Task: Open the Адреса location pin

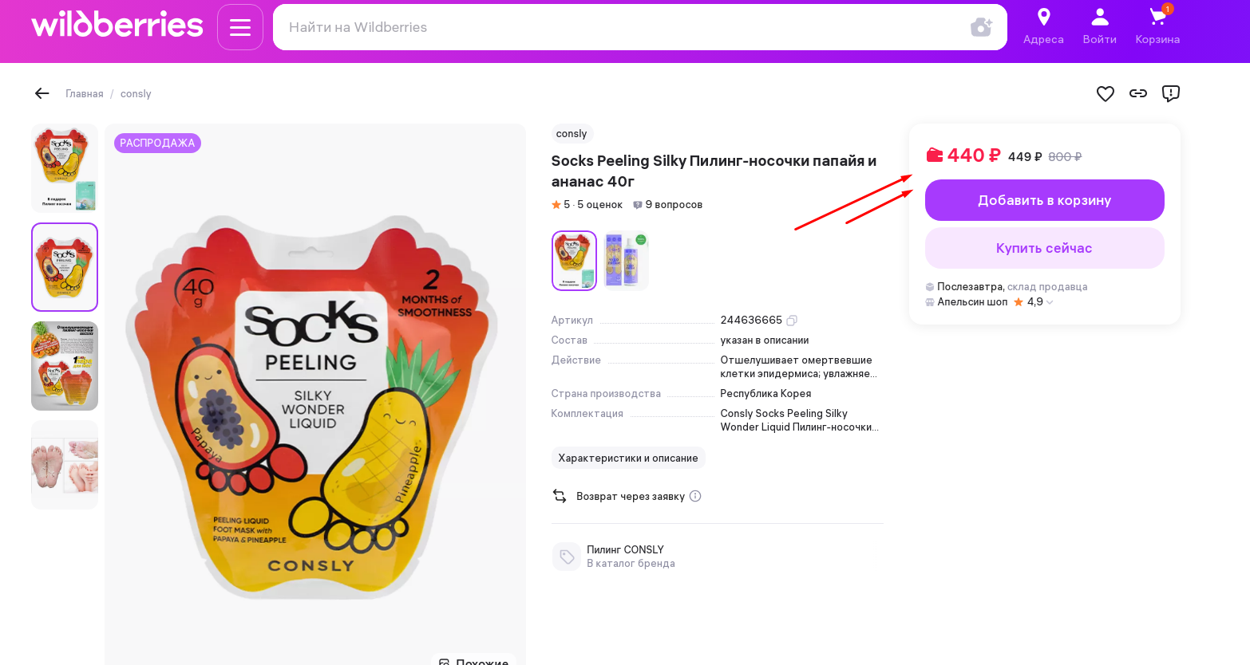Action: (x=1043, y=18)
